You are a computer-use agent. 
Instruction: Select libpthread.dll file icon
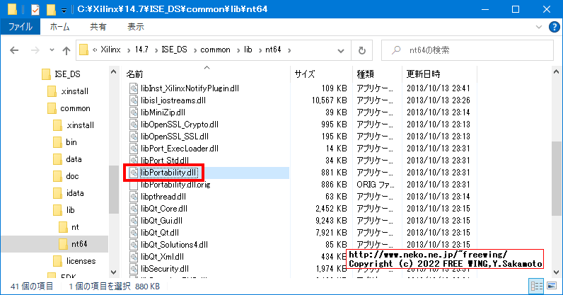(134, 197)
